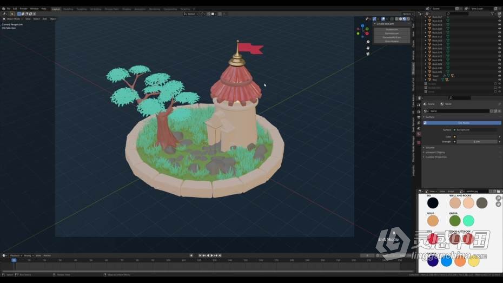Open the Image menu in the image editor

point(451,191)
